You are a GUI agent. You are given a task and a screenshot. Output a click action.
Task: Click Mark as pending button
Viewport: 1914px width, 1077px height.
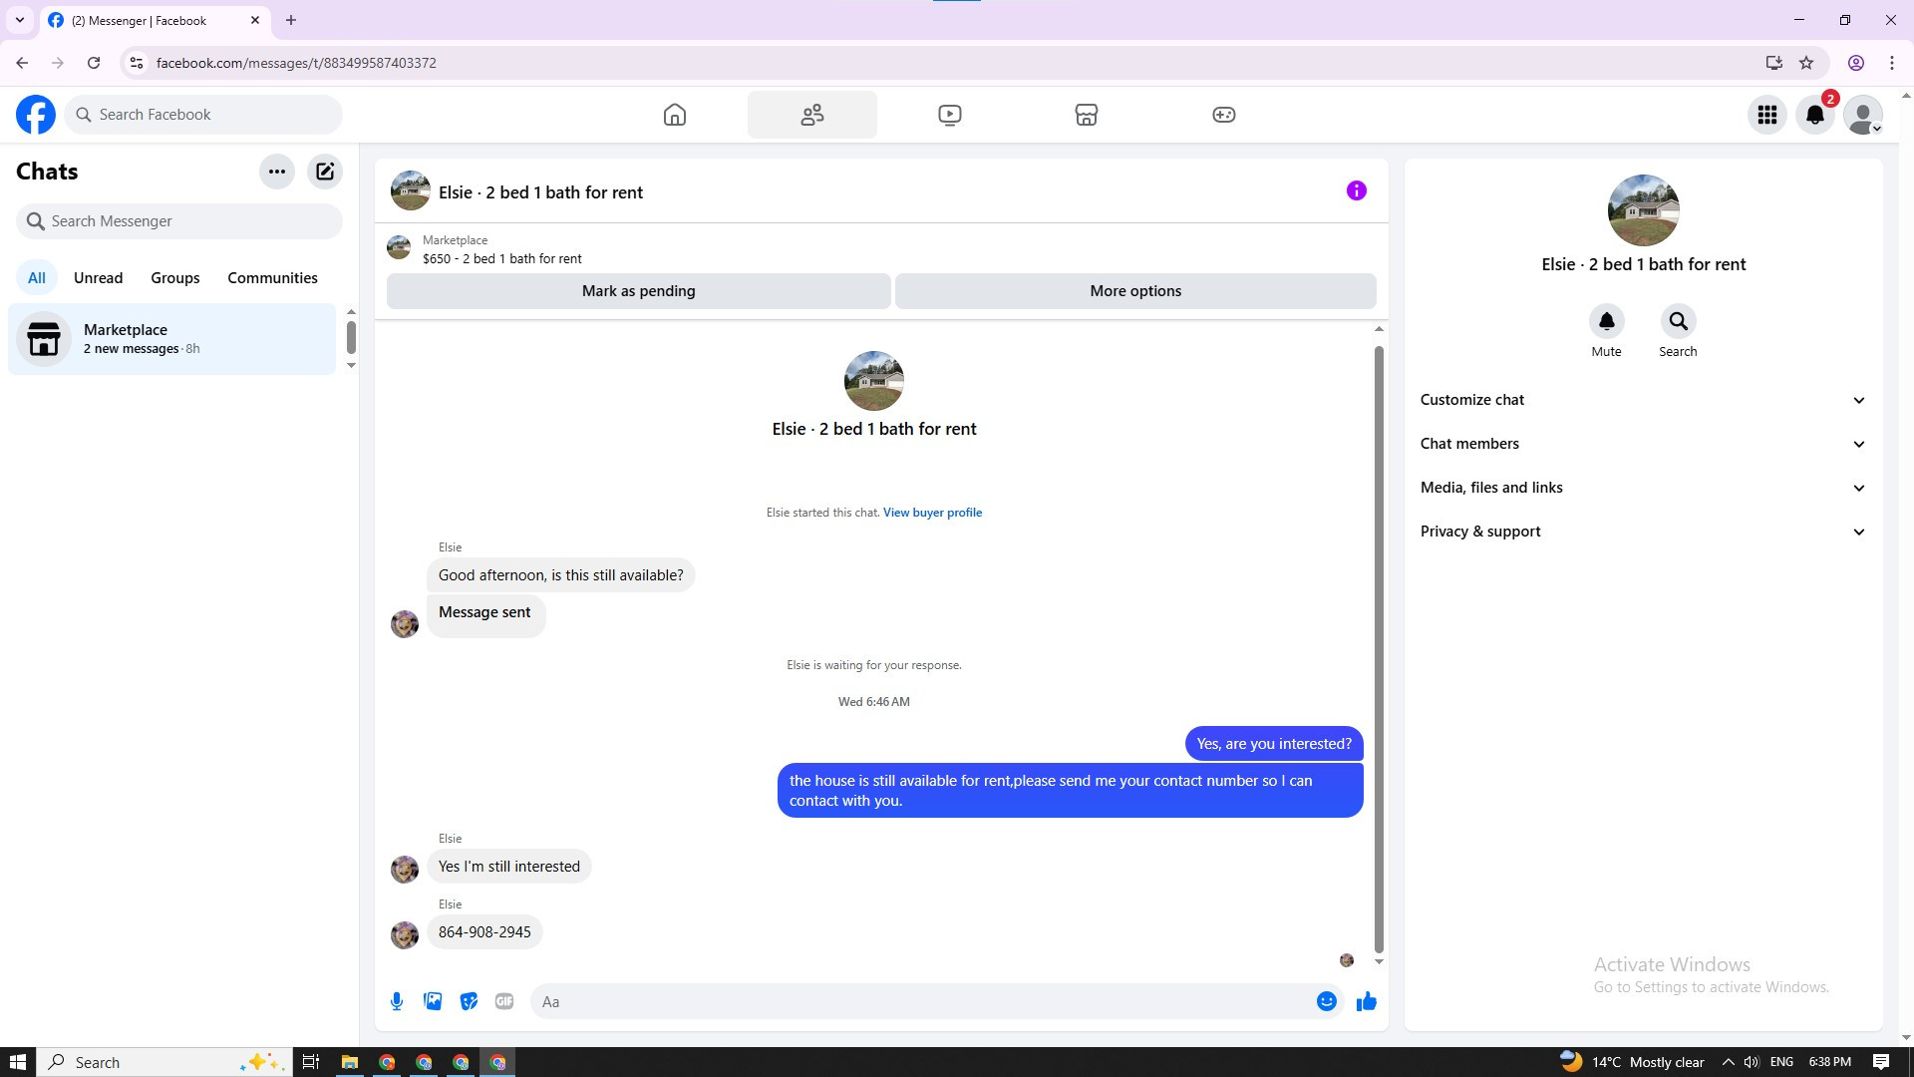[x=638, y=291]
